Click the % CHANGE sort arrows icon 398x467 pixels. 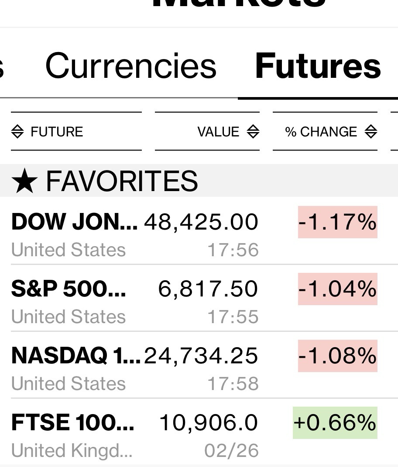tap(371, 132)
